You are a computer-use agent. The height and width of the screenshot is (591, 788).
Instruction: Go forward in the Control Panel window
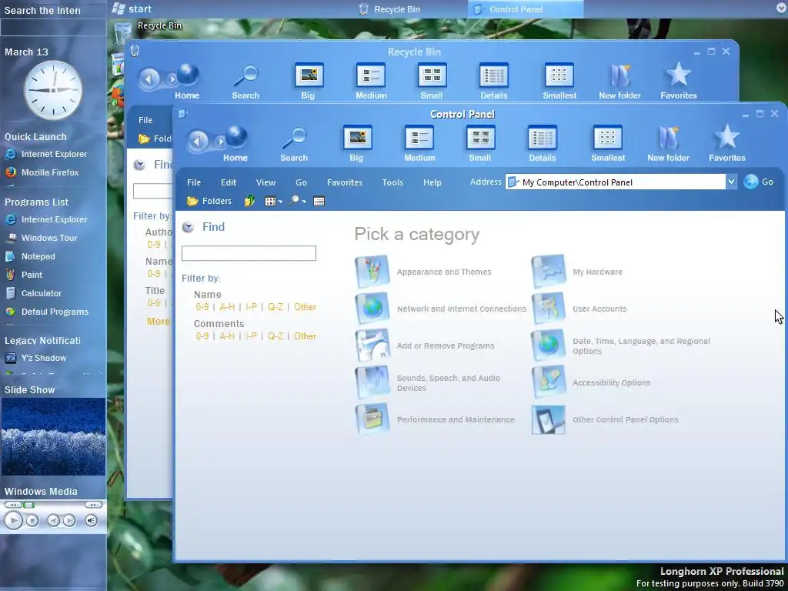pos(220,142)
